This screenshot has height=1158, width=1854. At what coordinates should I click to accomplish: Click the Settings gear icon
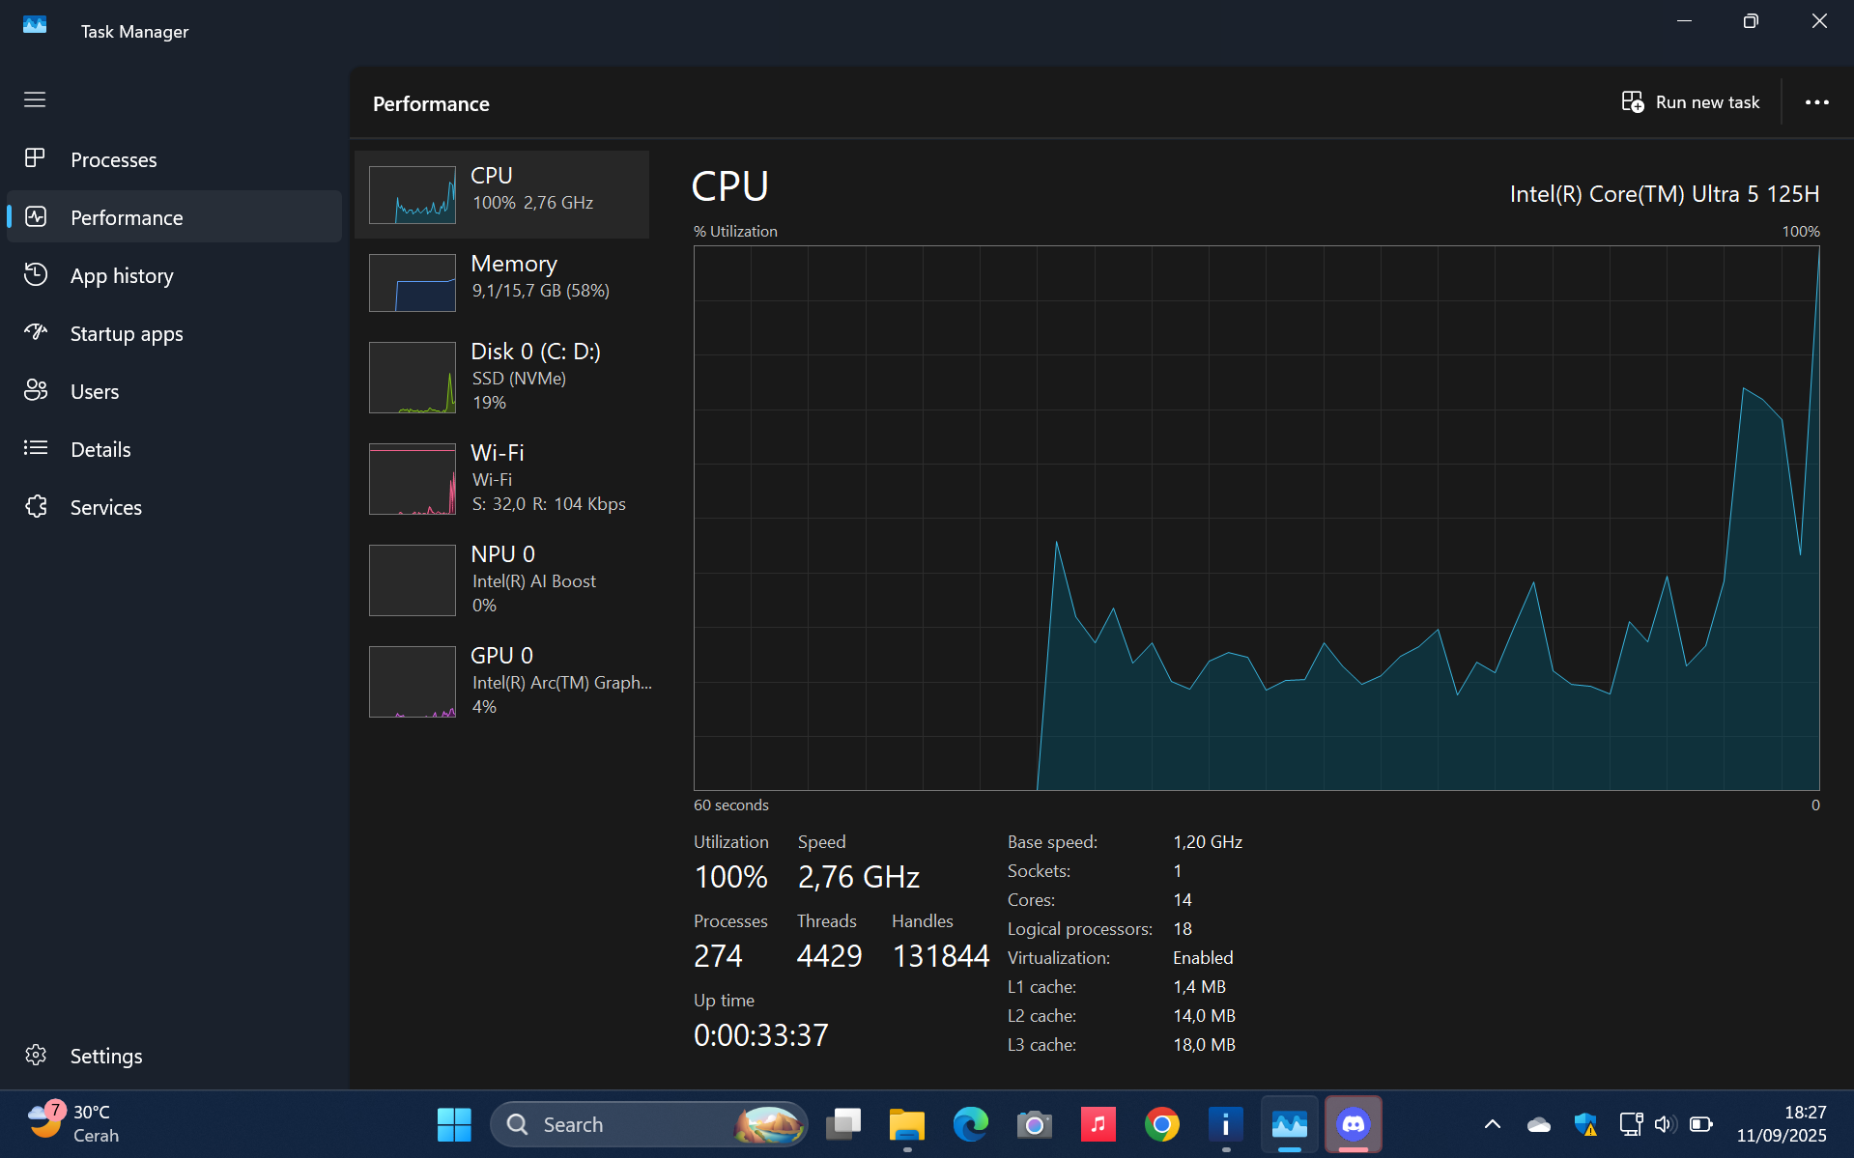[x=36, y=1055]
